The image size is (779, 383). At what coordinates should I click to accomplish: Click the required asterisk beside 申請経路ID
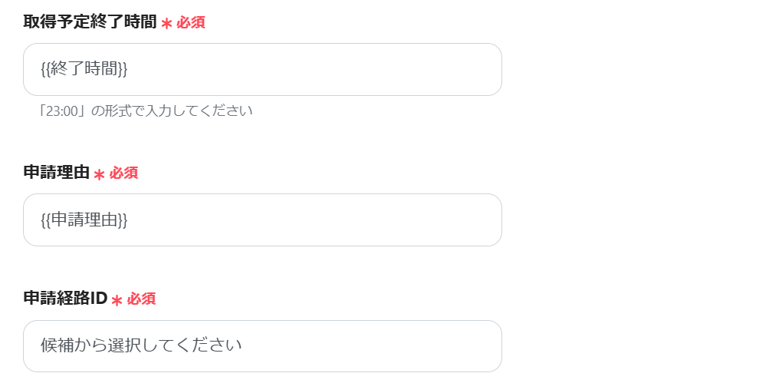(117, 300)
